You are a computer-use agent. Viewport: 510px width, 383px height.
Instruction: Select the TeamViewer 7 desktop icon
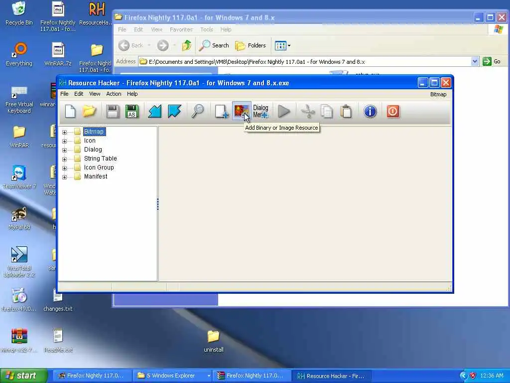19,177
